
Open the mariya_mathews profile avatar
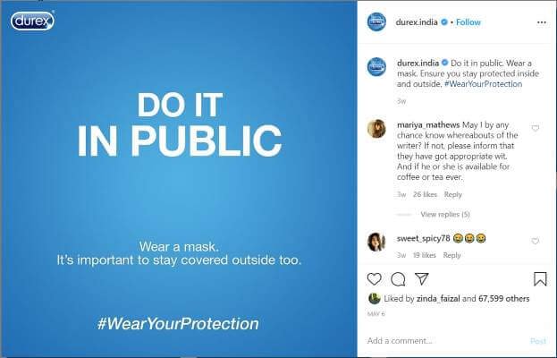376,128
